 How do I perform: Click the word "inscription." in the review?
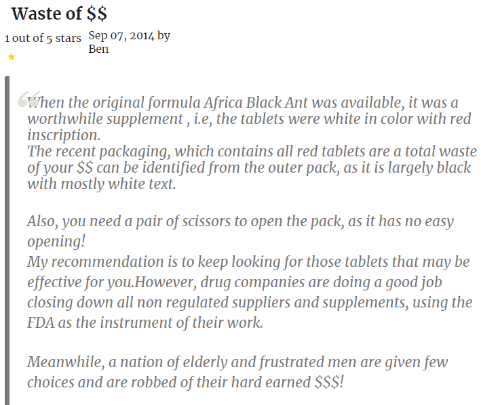coord(64,135)
